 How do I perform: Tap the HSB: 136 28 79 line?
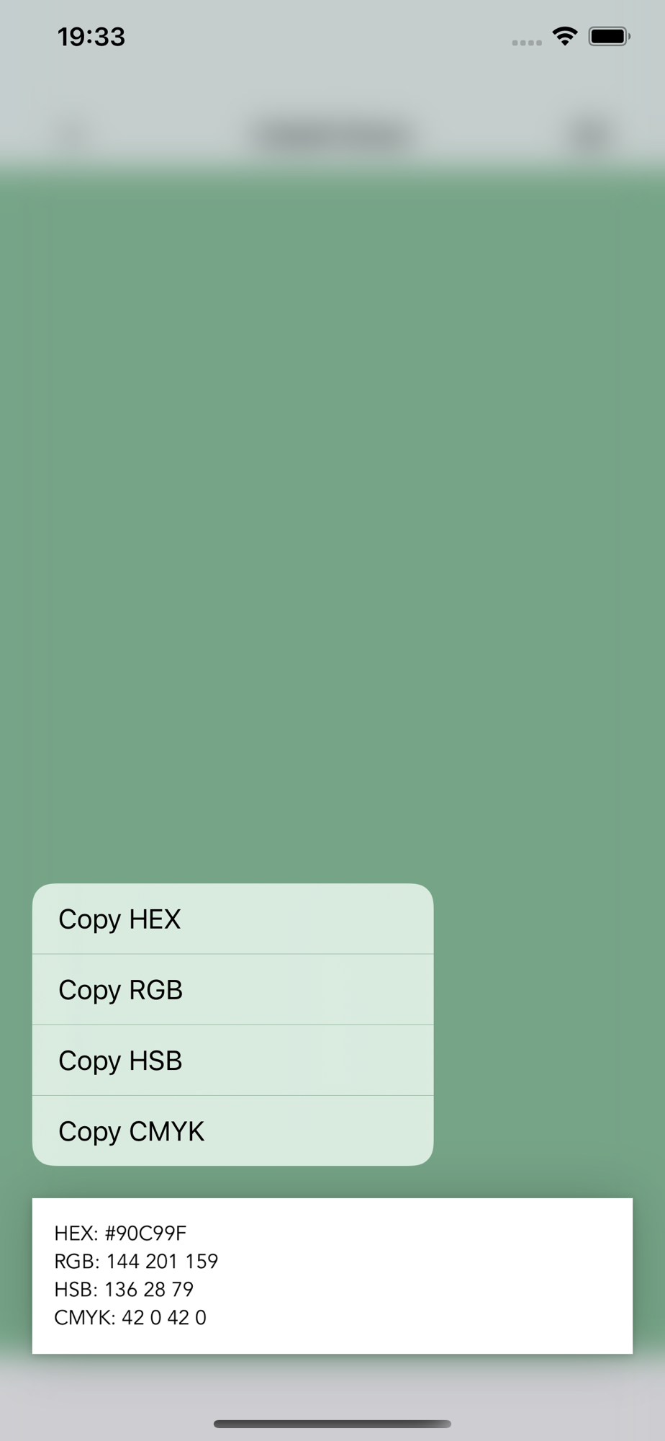pyautogui.click(x=124, y=1289)
